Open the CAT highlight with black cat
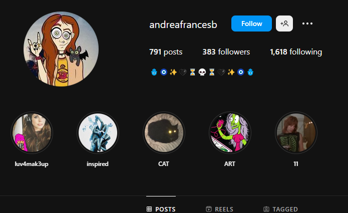 click(x=164, y=133)
